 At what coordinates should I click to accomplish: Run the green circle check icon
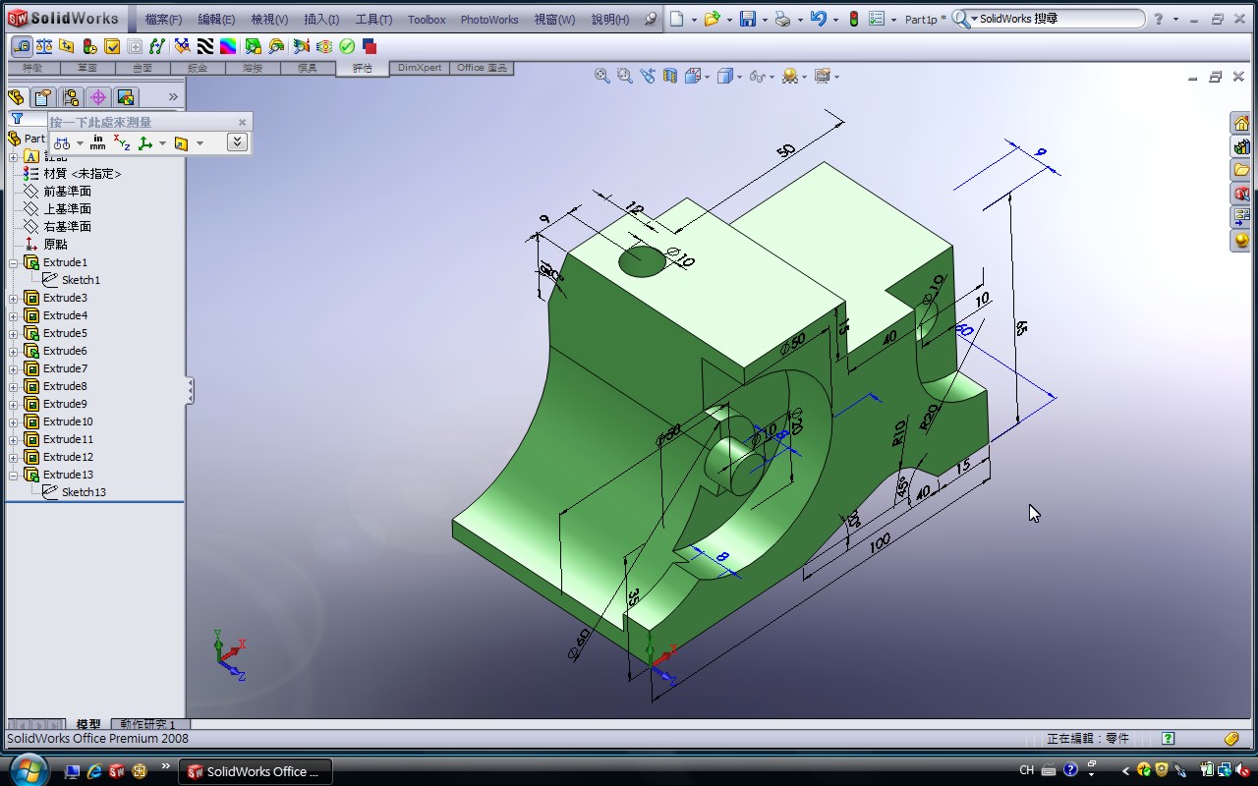click(x=347, y=46)
